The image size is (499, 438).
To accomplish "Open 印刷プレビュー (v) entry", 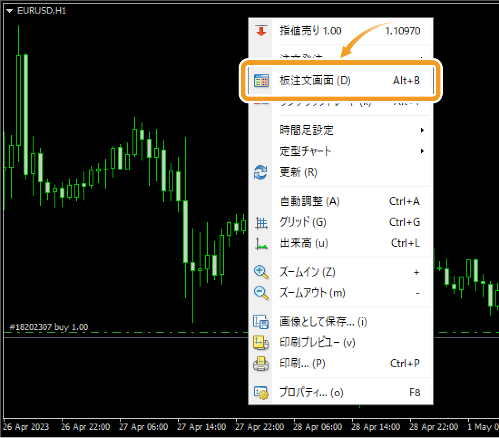I will [341, 343].
